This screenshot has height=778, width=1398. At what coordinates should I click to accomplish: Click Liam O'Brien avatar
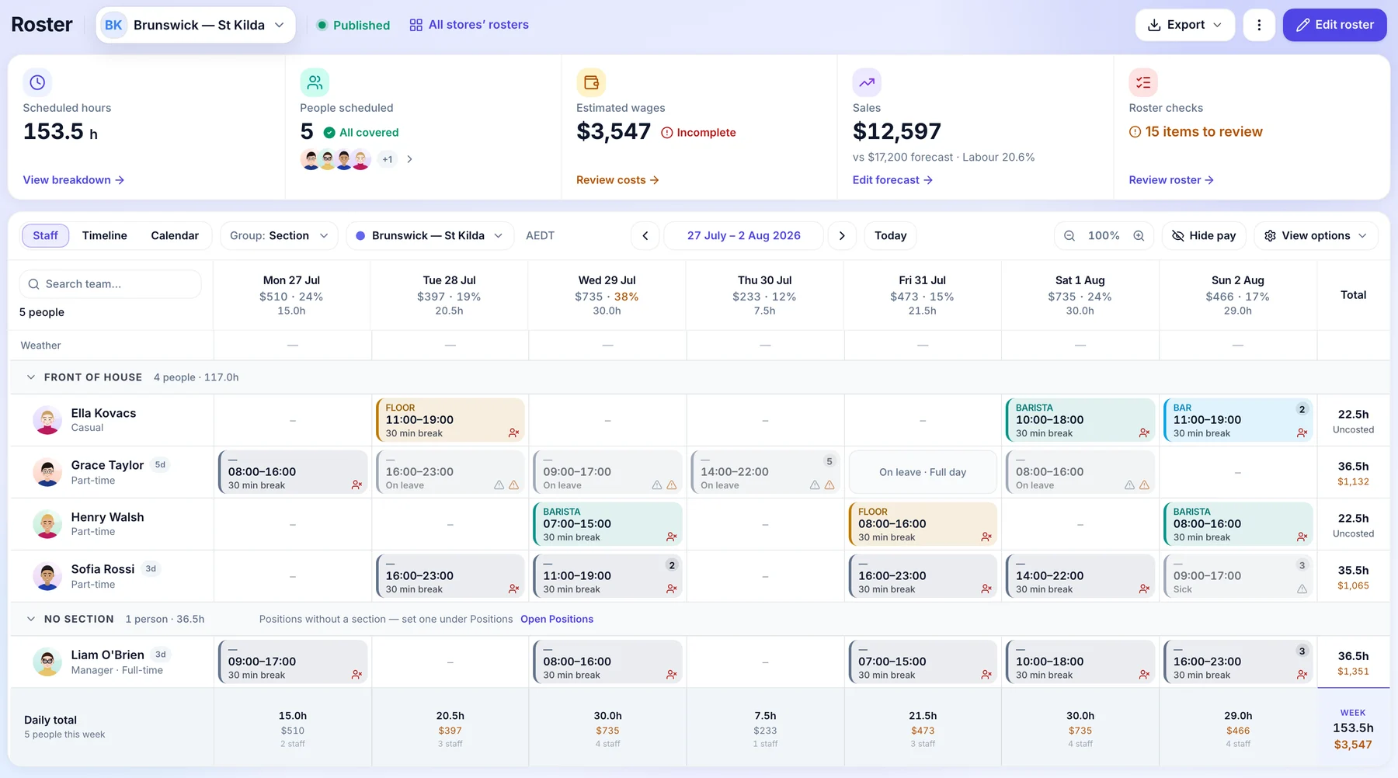47,662
